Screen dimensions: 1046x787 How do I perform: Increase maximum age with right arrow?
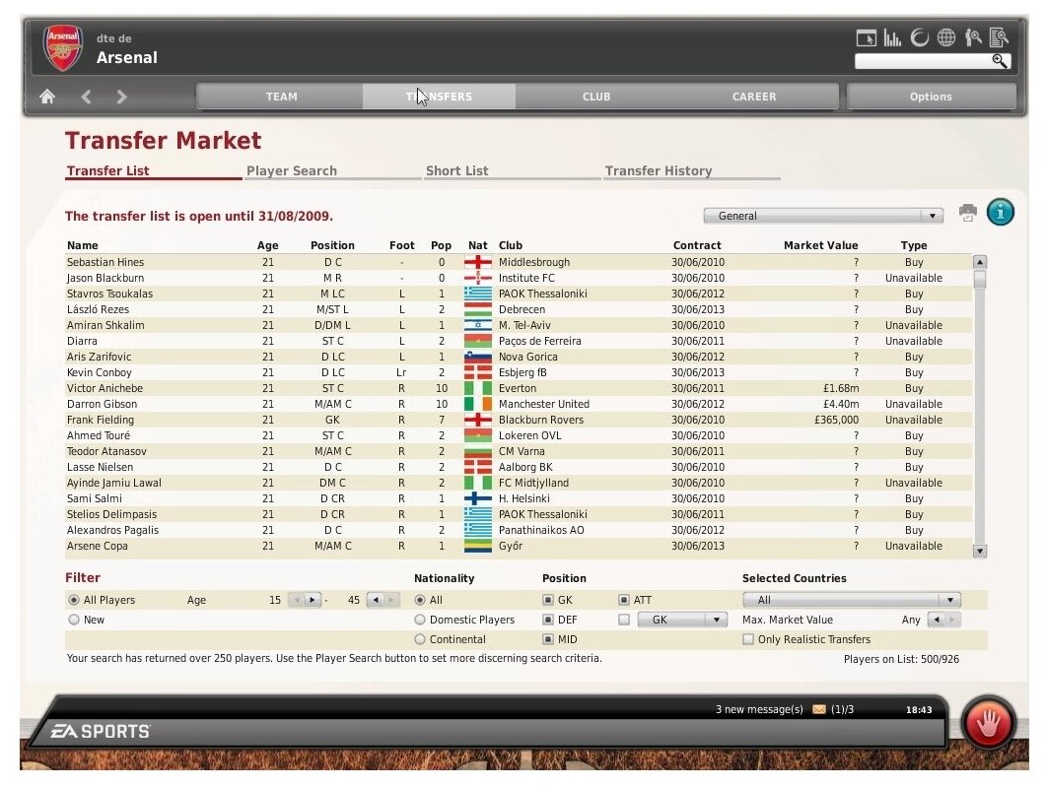point(391,600)
